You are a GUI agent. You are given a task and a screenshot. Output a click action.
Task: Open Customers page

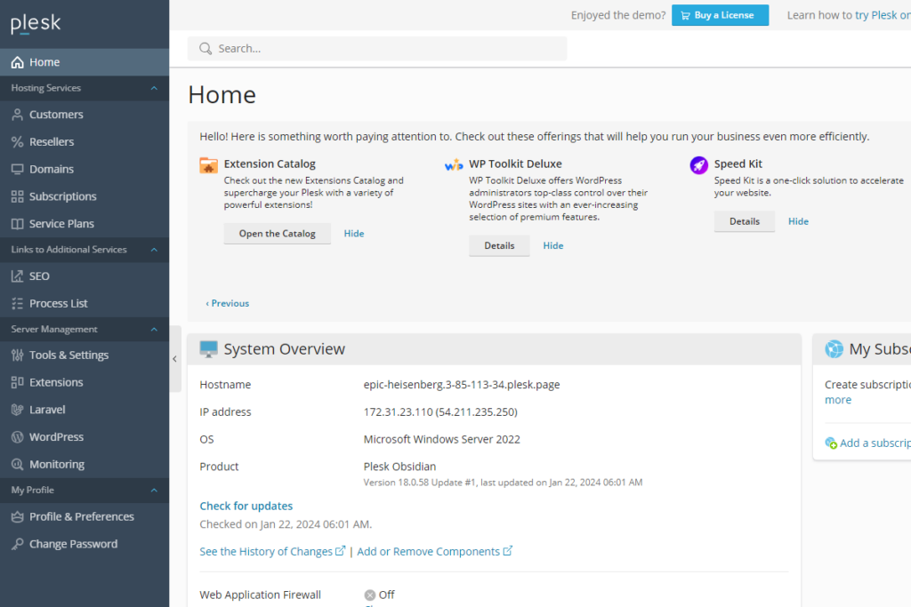85,115
